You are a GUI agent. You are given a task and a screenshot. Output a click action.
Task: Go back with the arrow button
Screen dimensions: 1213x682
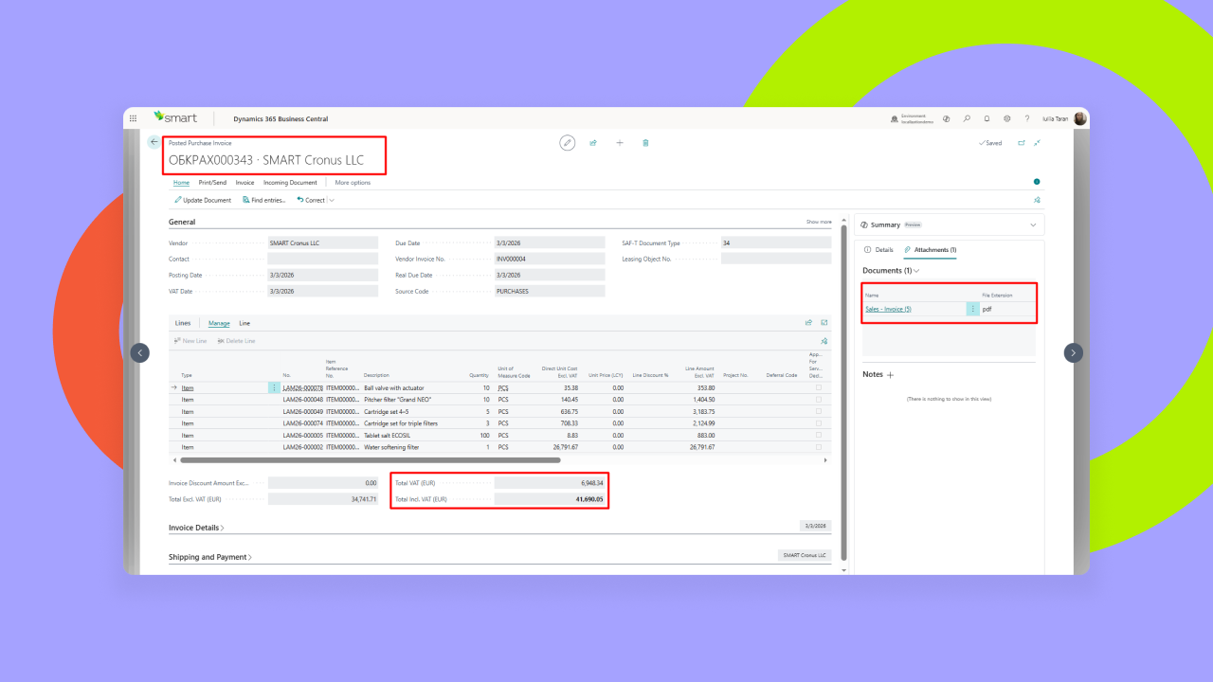154,142
